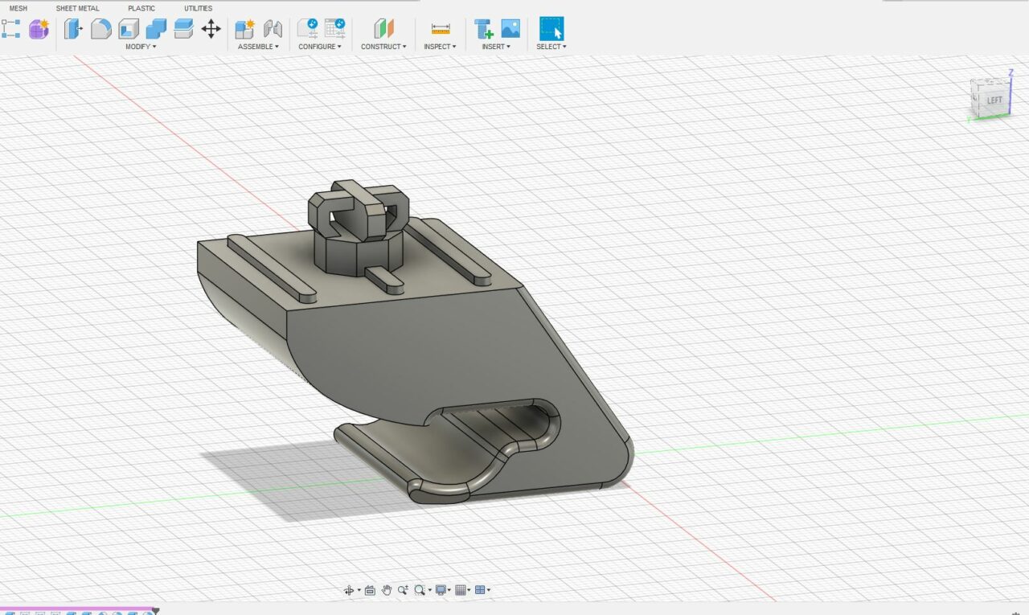This screenshot has height=615, width=1029.
Task: Expand the Insert dropdown
Action: point(497,47)
